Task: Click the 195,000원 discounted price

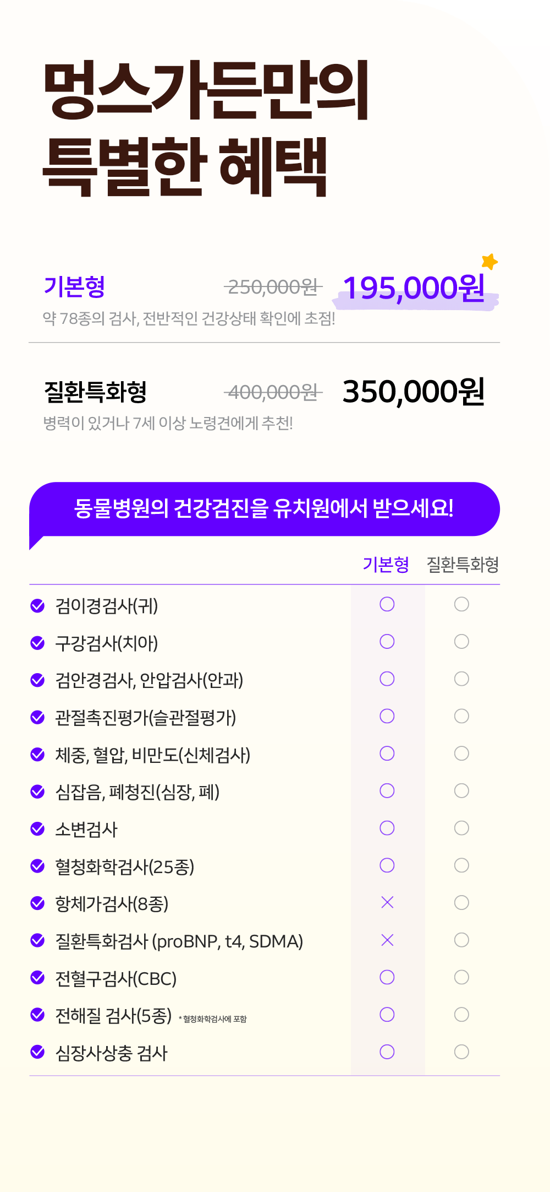Action: 414,288
